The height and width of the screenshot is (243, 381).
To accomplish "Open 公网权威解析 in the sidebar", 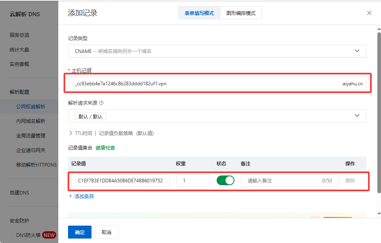I will 31,107.
